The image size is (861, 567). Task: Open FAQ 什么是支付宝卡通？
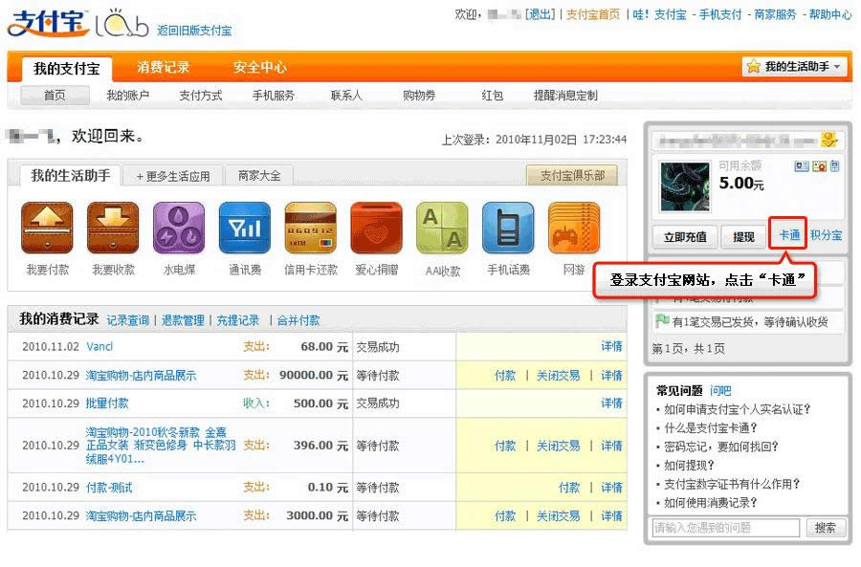tap(711, 428)
